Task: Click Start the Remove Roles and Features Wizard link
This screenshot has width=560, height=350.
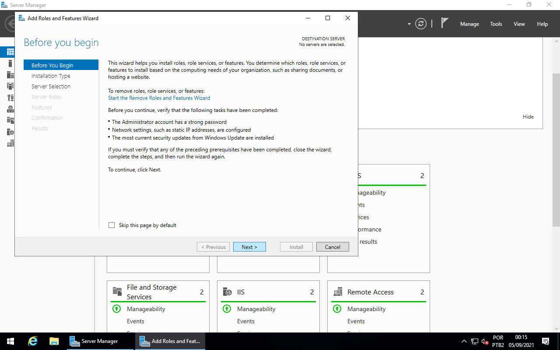Action: pyautogui.click(x=159, y=98)
